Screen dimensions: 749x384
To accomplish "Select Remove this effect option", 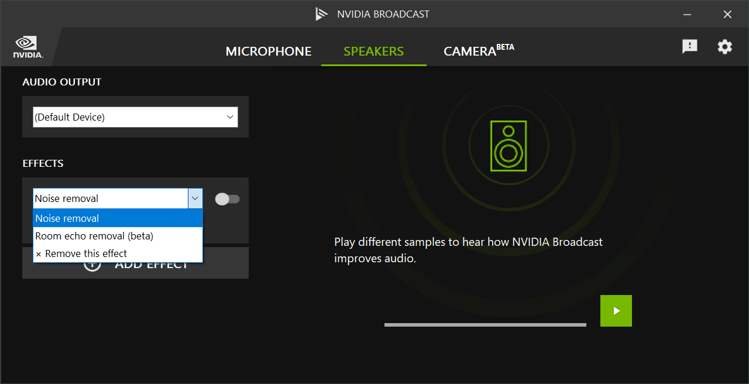I will click(x=118, y=253).
